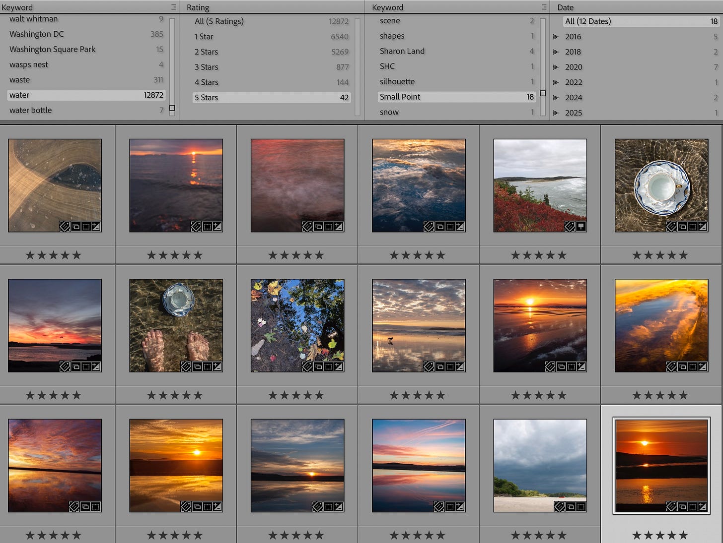Select the 'wasps nest' keyword

[86, 64]
